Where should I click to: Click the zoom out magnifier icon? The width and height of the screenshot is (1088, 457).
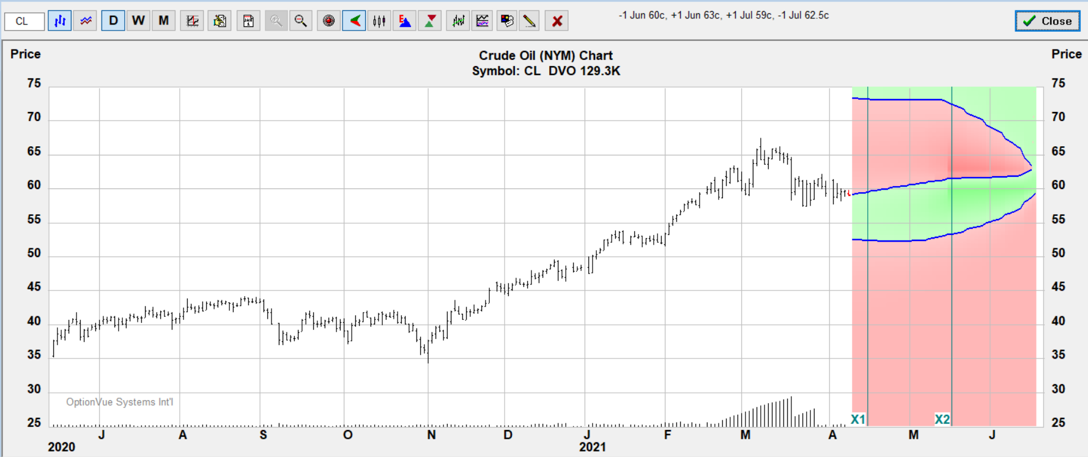click(x=301, y=21)
